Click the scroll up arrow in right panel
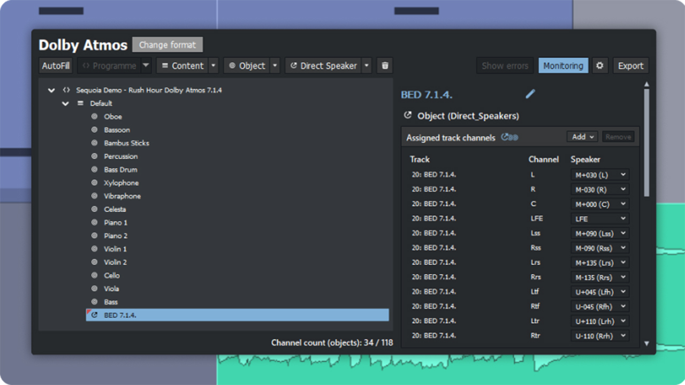Image resolution: width=685 pixels, height=385 pixels. coord(646,84)
